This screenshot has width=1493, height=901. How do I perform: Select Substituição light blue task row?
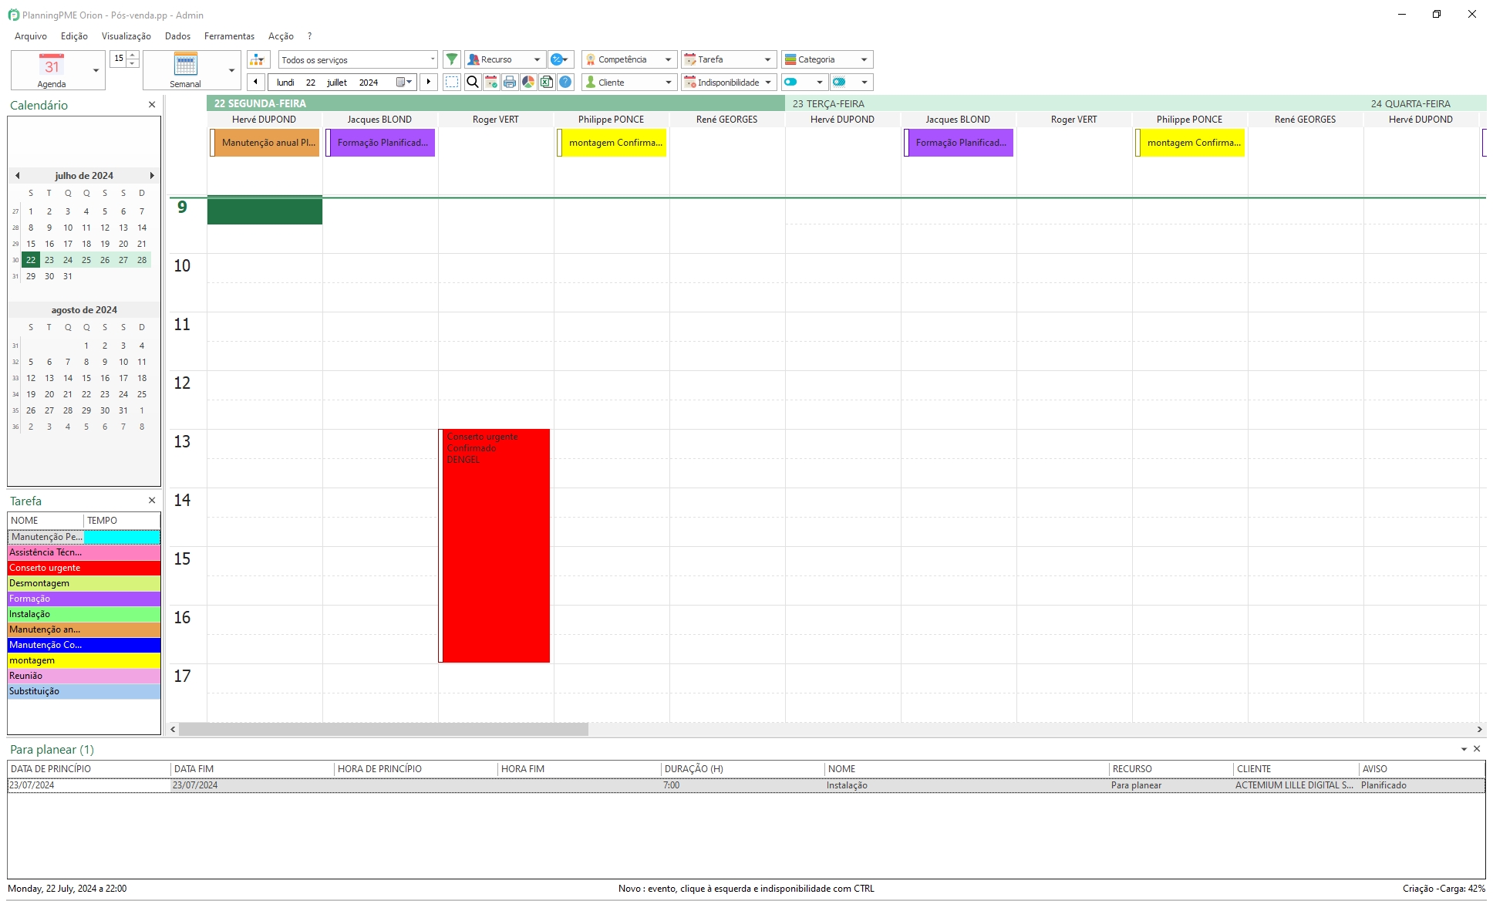coord(84,691)
